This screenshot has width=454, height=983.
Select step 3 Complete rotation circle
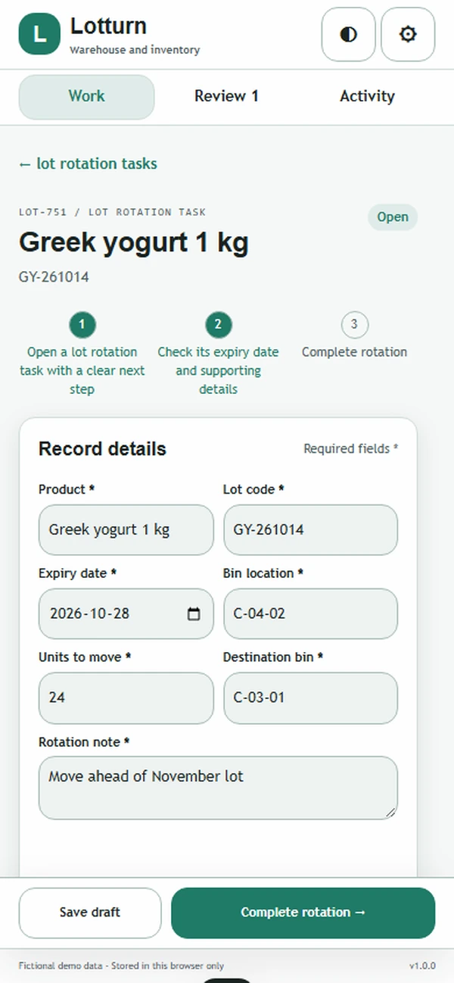pyautogui.click(x=354, y=325)
